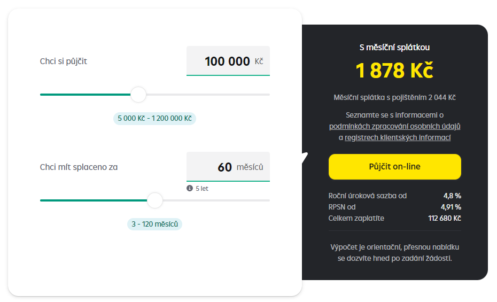
Task: Click the RPSN od 4,91 % value
Action: pos(451,207)
